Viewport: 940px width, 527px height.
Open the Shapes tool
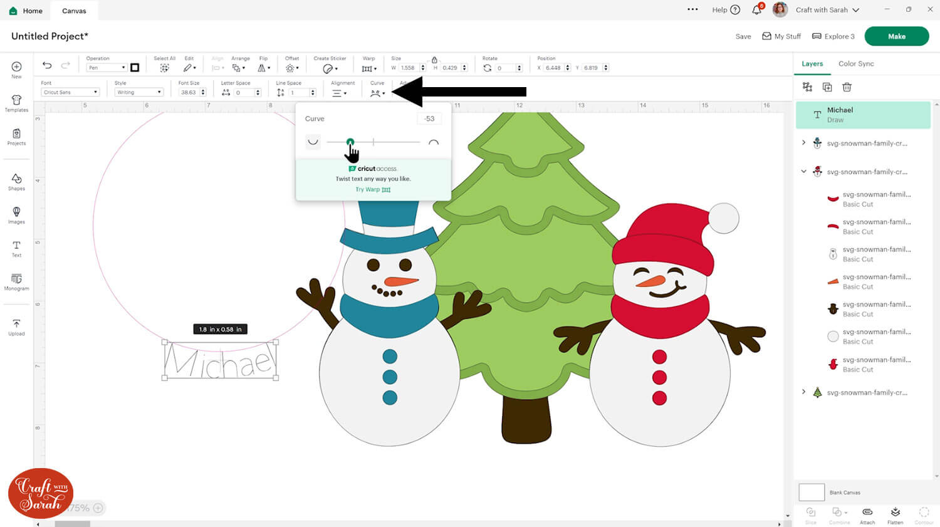click(16, 182)
